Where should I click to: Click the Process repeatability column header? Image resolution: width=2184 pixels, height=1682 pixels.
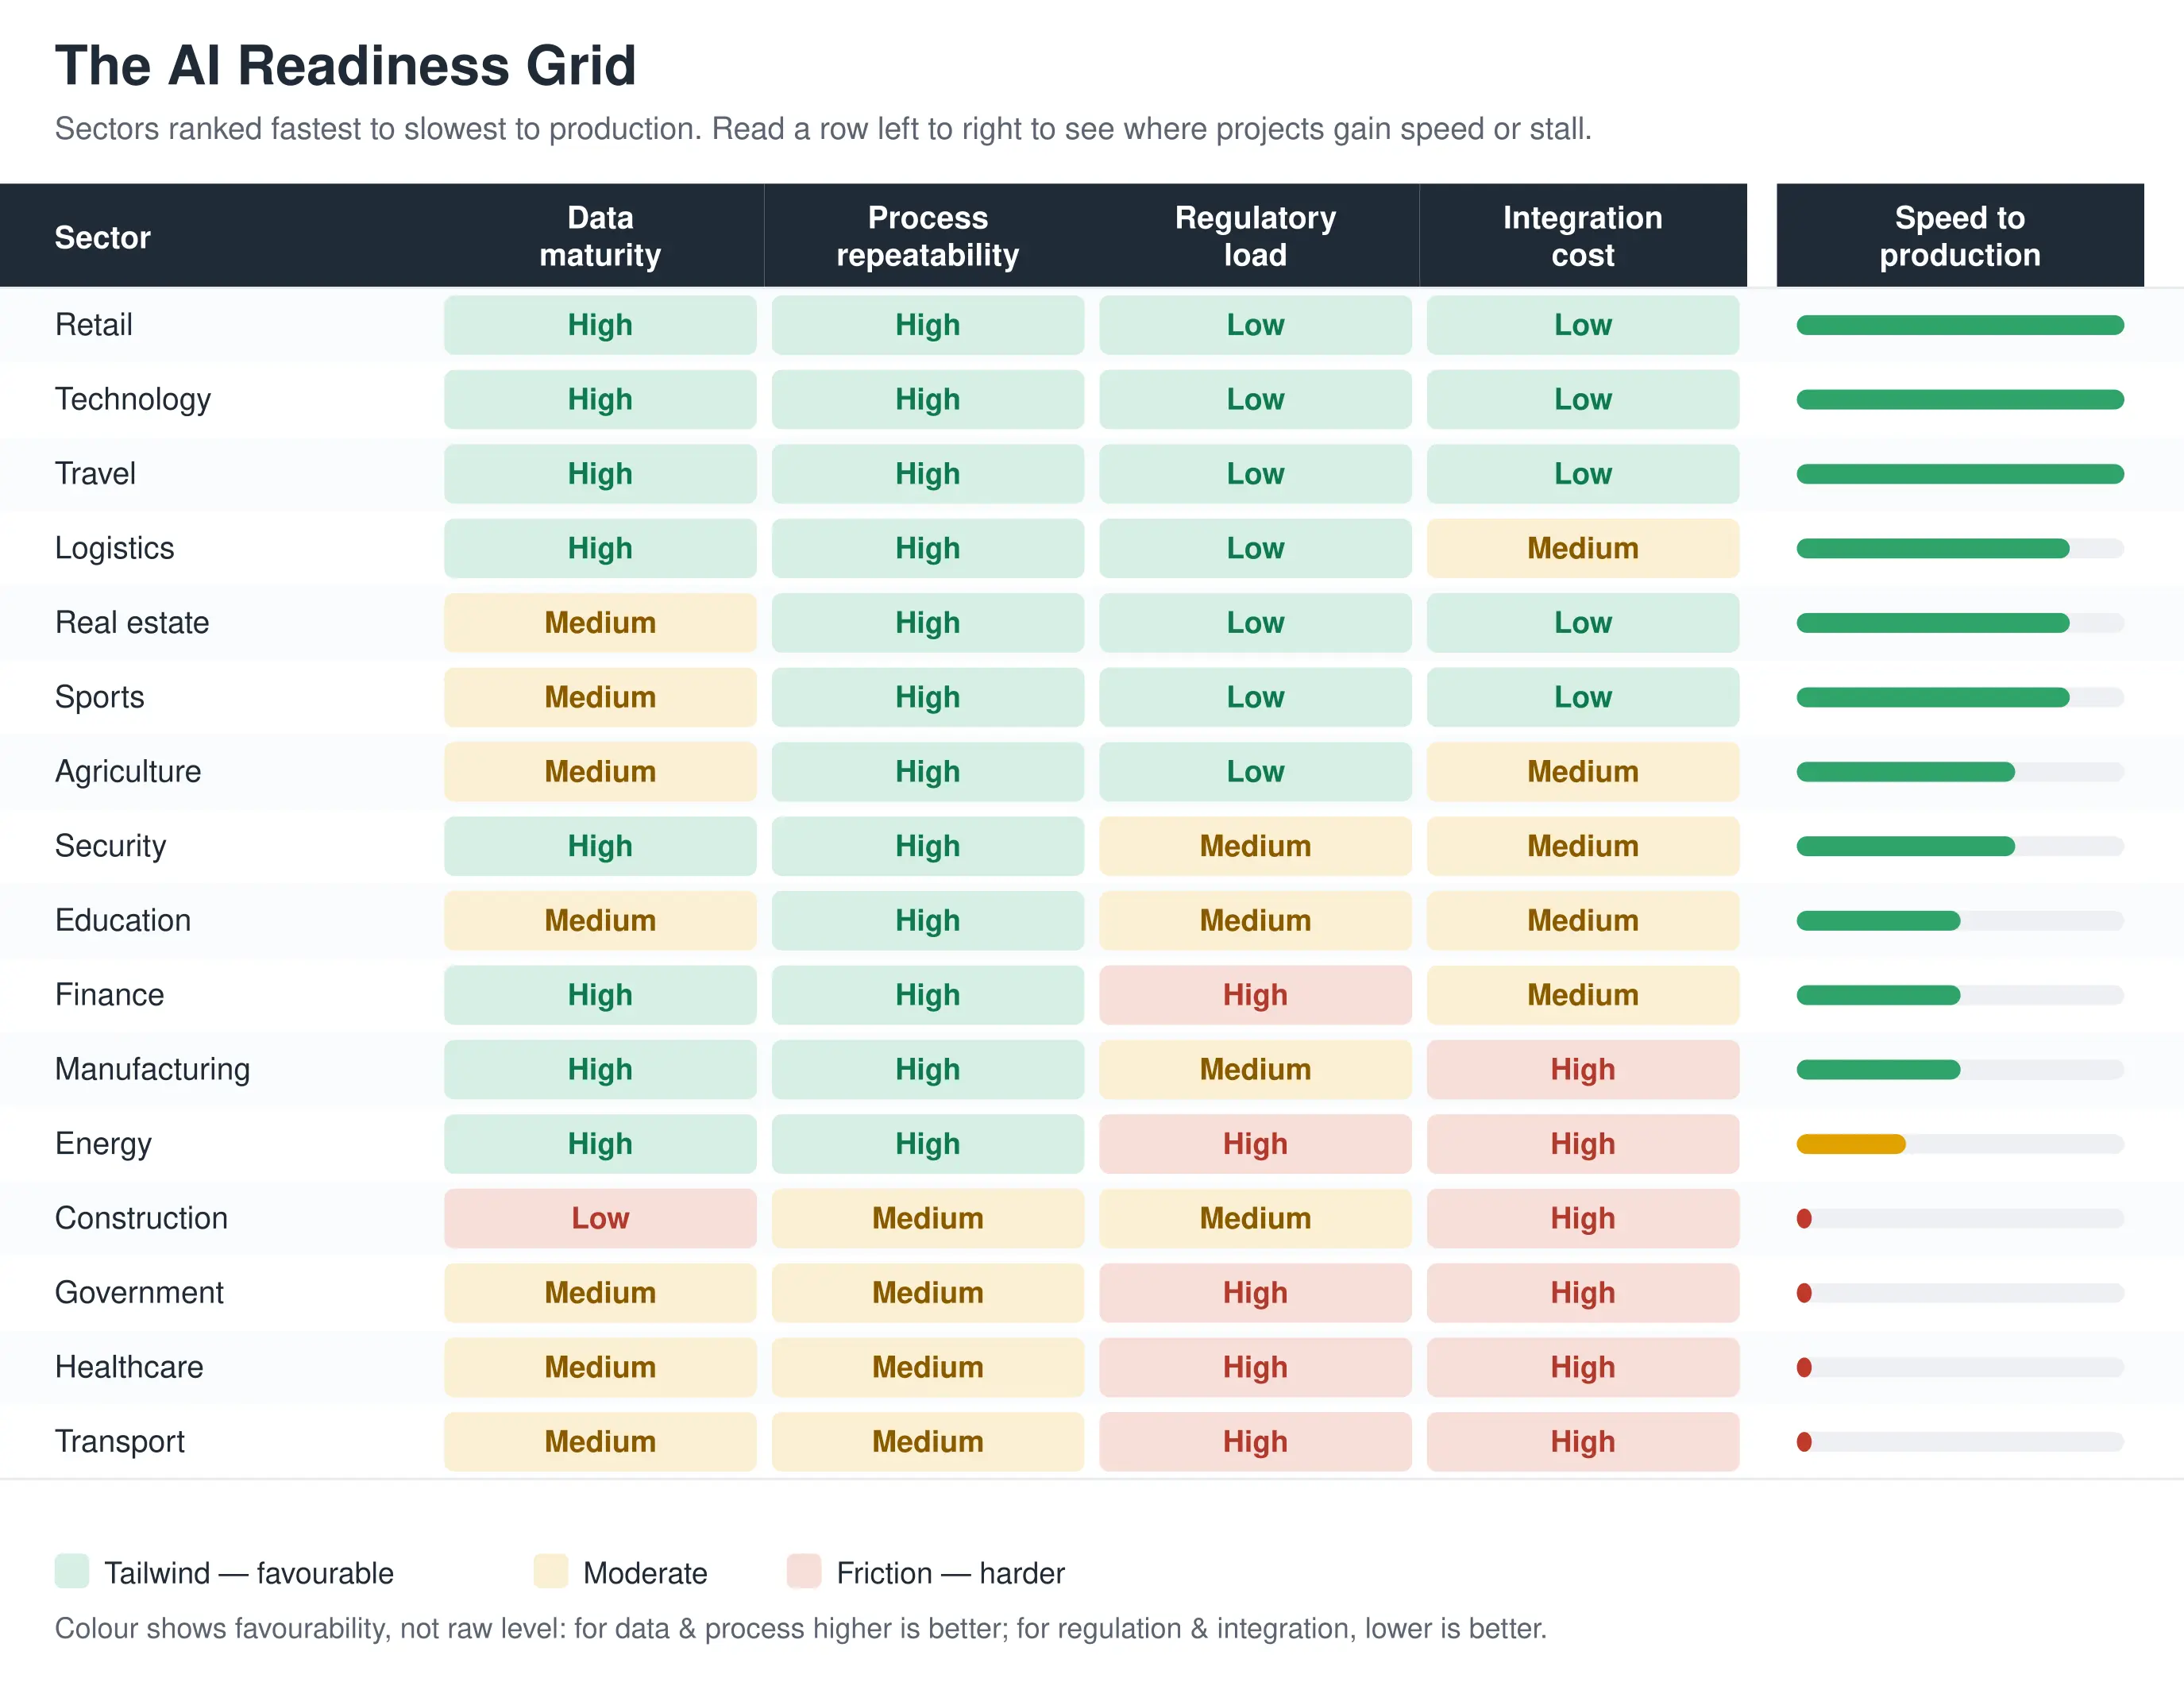pyautogui.click(x=927, y=236)
